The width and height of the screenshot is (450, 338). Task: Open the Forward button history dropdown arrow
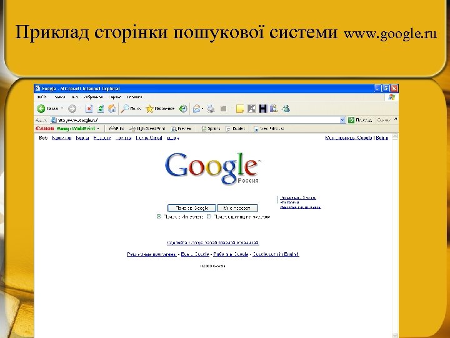(81, 109)
